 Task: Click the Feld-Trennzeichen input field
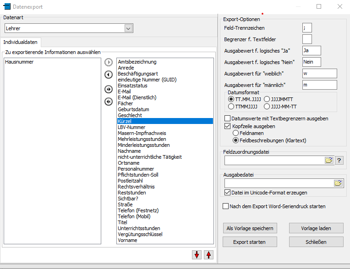(307, 28)
